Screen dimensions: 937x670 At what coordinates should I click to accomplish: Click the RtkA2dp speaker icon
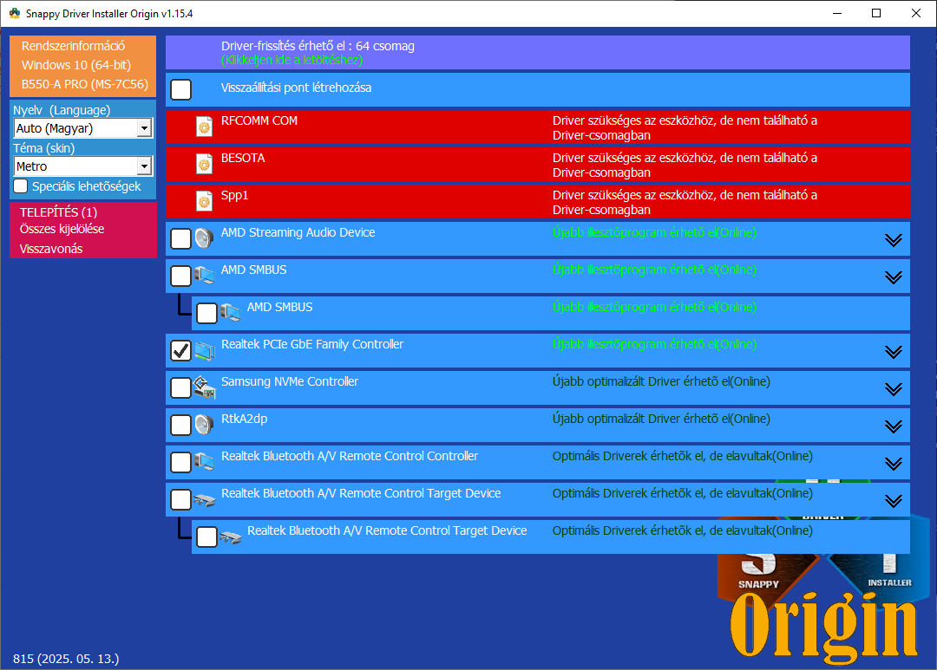coord(204,426)
